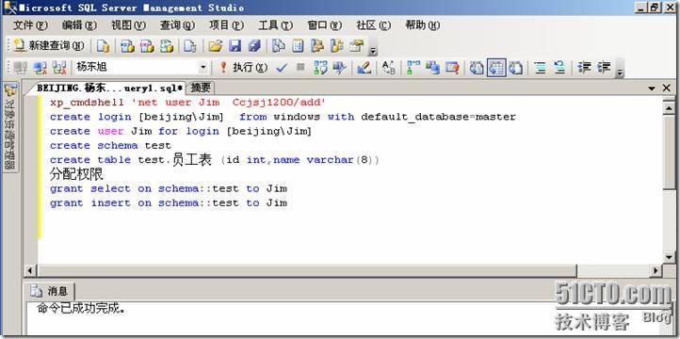Show the Object Explorer toolbar icon
This screenshot has height=339, width=680.
(317, 45)
